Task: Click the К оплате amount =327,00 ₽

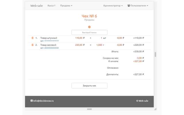Action: point(139,61)
